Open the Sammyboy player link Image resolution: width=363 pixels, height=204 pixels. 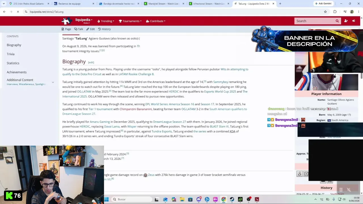221,82
